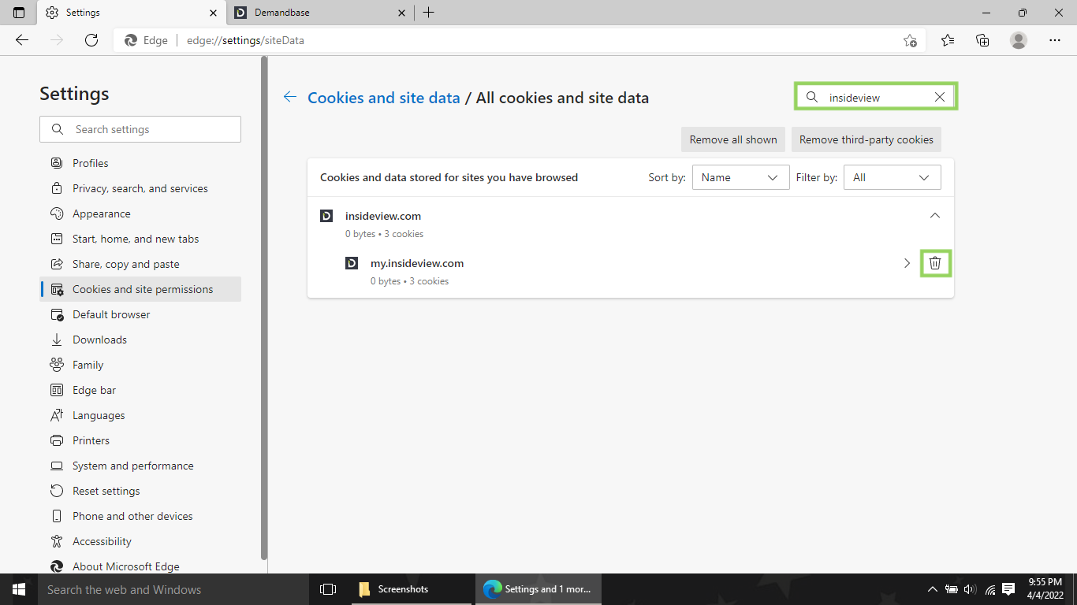
Task: Click the insideview.com site name
Action: coord(383,216)
